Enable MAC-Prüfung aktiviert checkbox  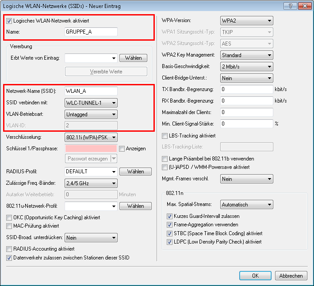(9, 226)
